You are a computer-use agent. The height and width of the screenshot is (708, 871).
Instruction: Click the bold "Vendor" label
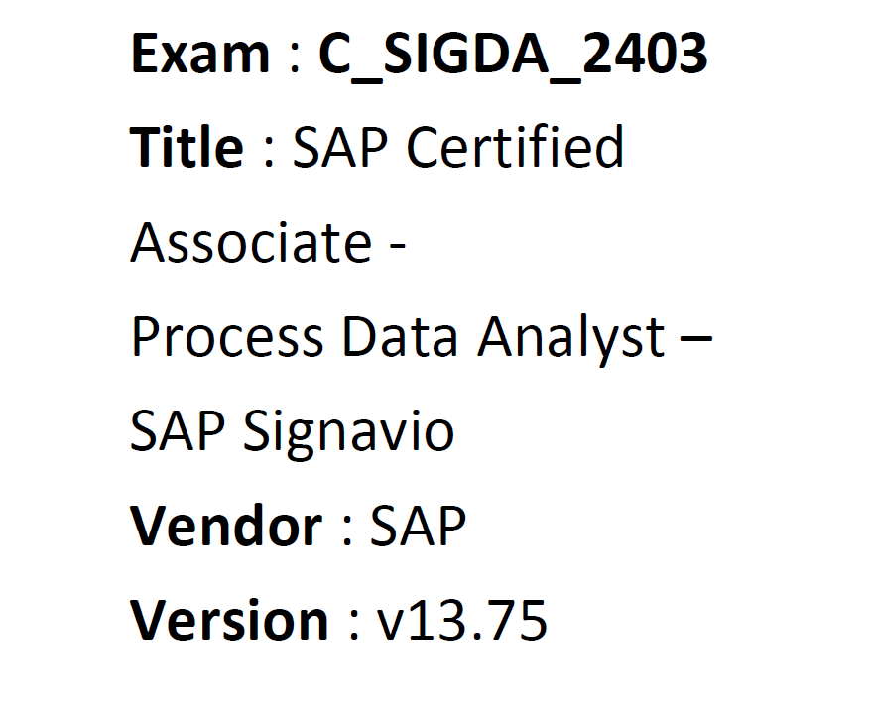pyautogui.click(x=226, y=525)
